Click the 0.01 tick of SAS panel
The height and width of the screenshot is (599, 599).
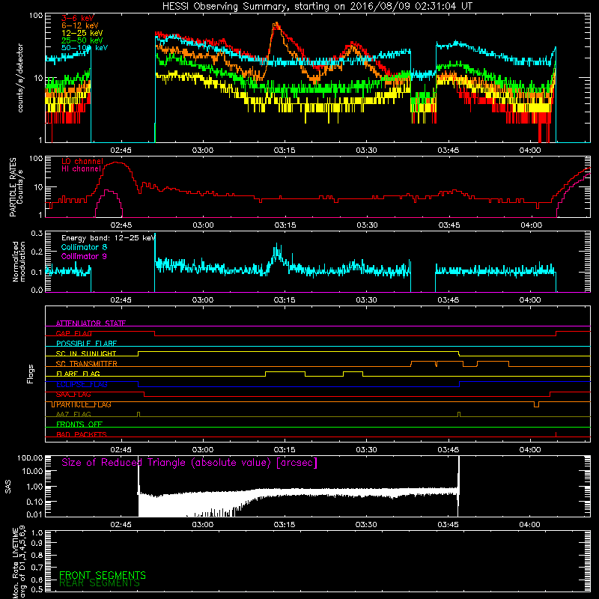tap(34, 514)
